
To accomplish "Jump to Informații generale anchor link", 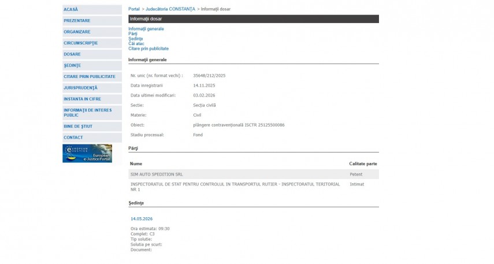I will [146, 29].
